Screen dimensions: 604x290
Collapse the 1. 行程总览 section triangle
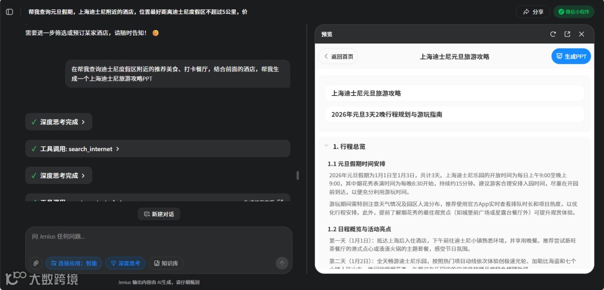pyautogui.click(x=326, y=146)
